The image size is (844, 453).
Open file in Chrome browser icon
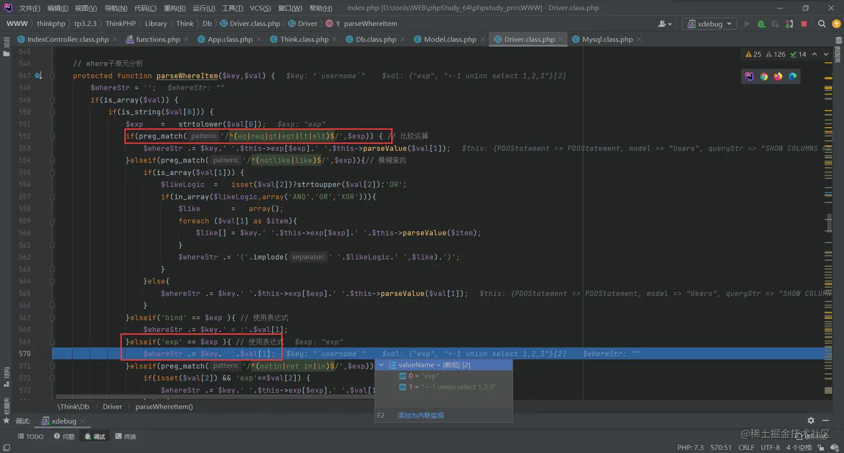(x=764, y=77)
